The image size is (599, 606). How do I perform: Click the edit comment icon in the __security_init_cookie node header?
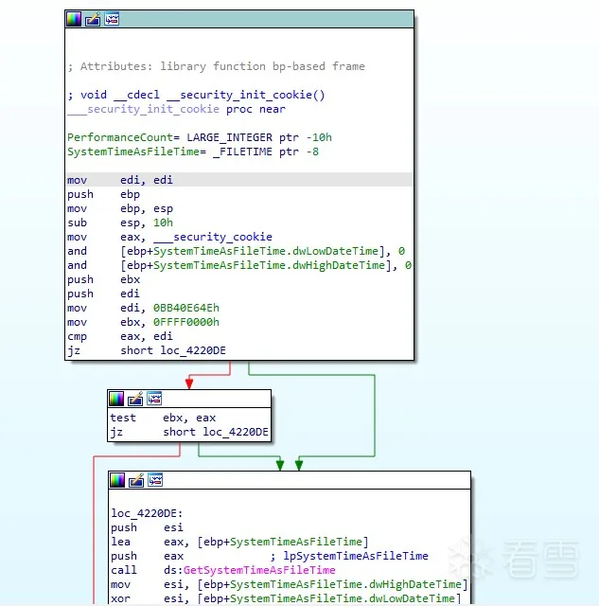coord(93,19)
